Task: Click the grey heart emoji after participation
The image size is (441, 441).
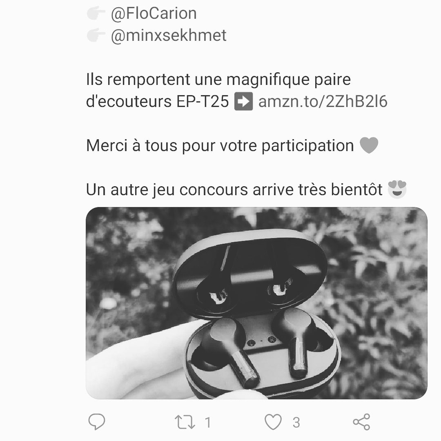Action: click(x=369, y=145)
